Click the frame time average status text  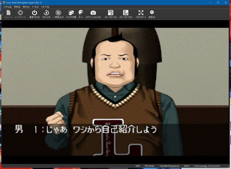tap(206, 166)
